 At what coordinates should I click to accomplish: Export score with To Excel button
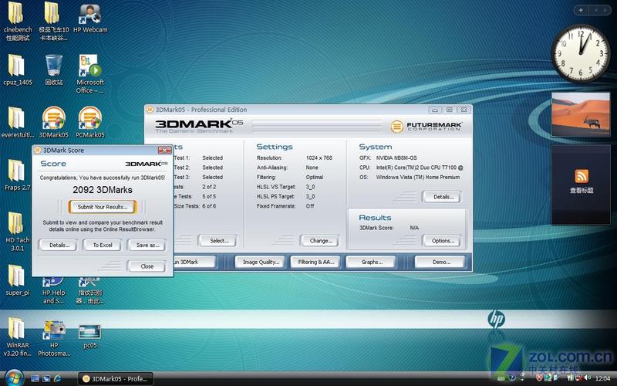103,245
